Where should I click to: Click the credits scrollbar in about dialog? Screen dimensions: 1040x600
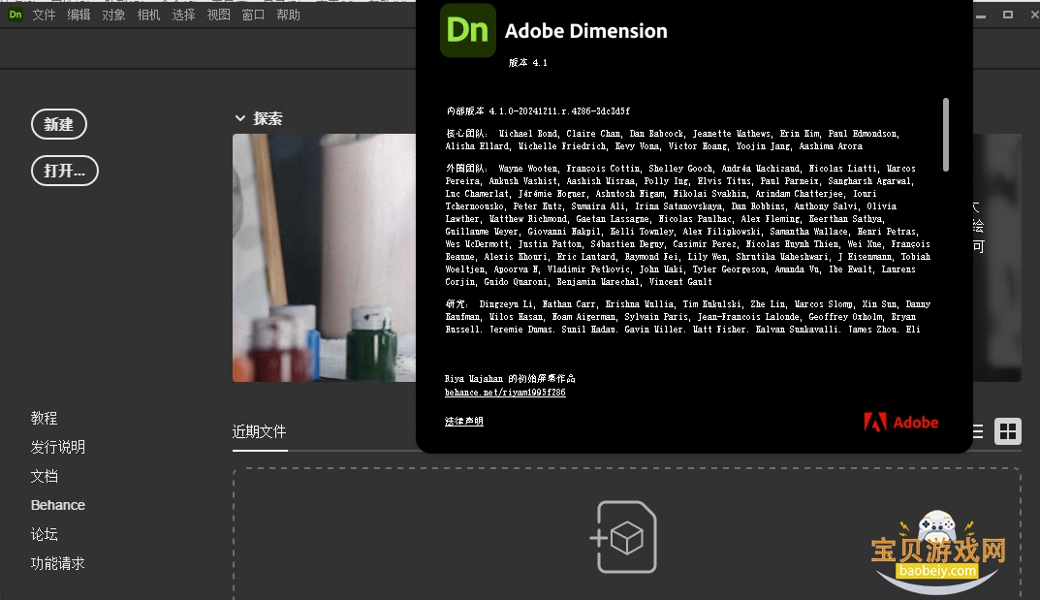pos(945,136)
